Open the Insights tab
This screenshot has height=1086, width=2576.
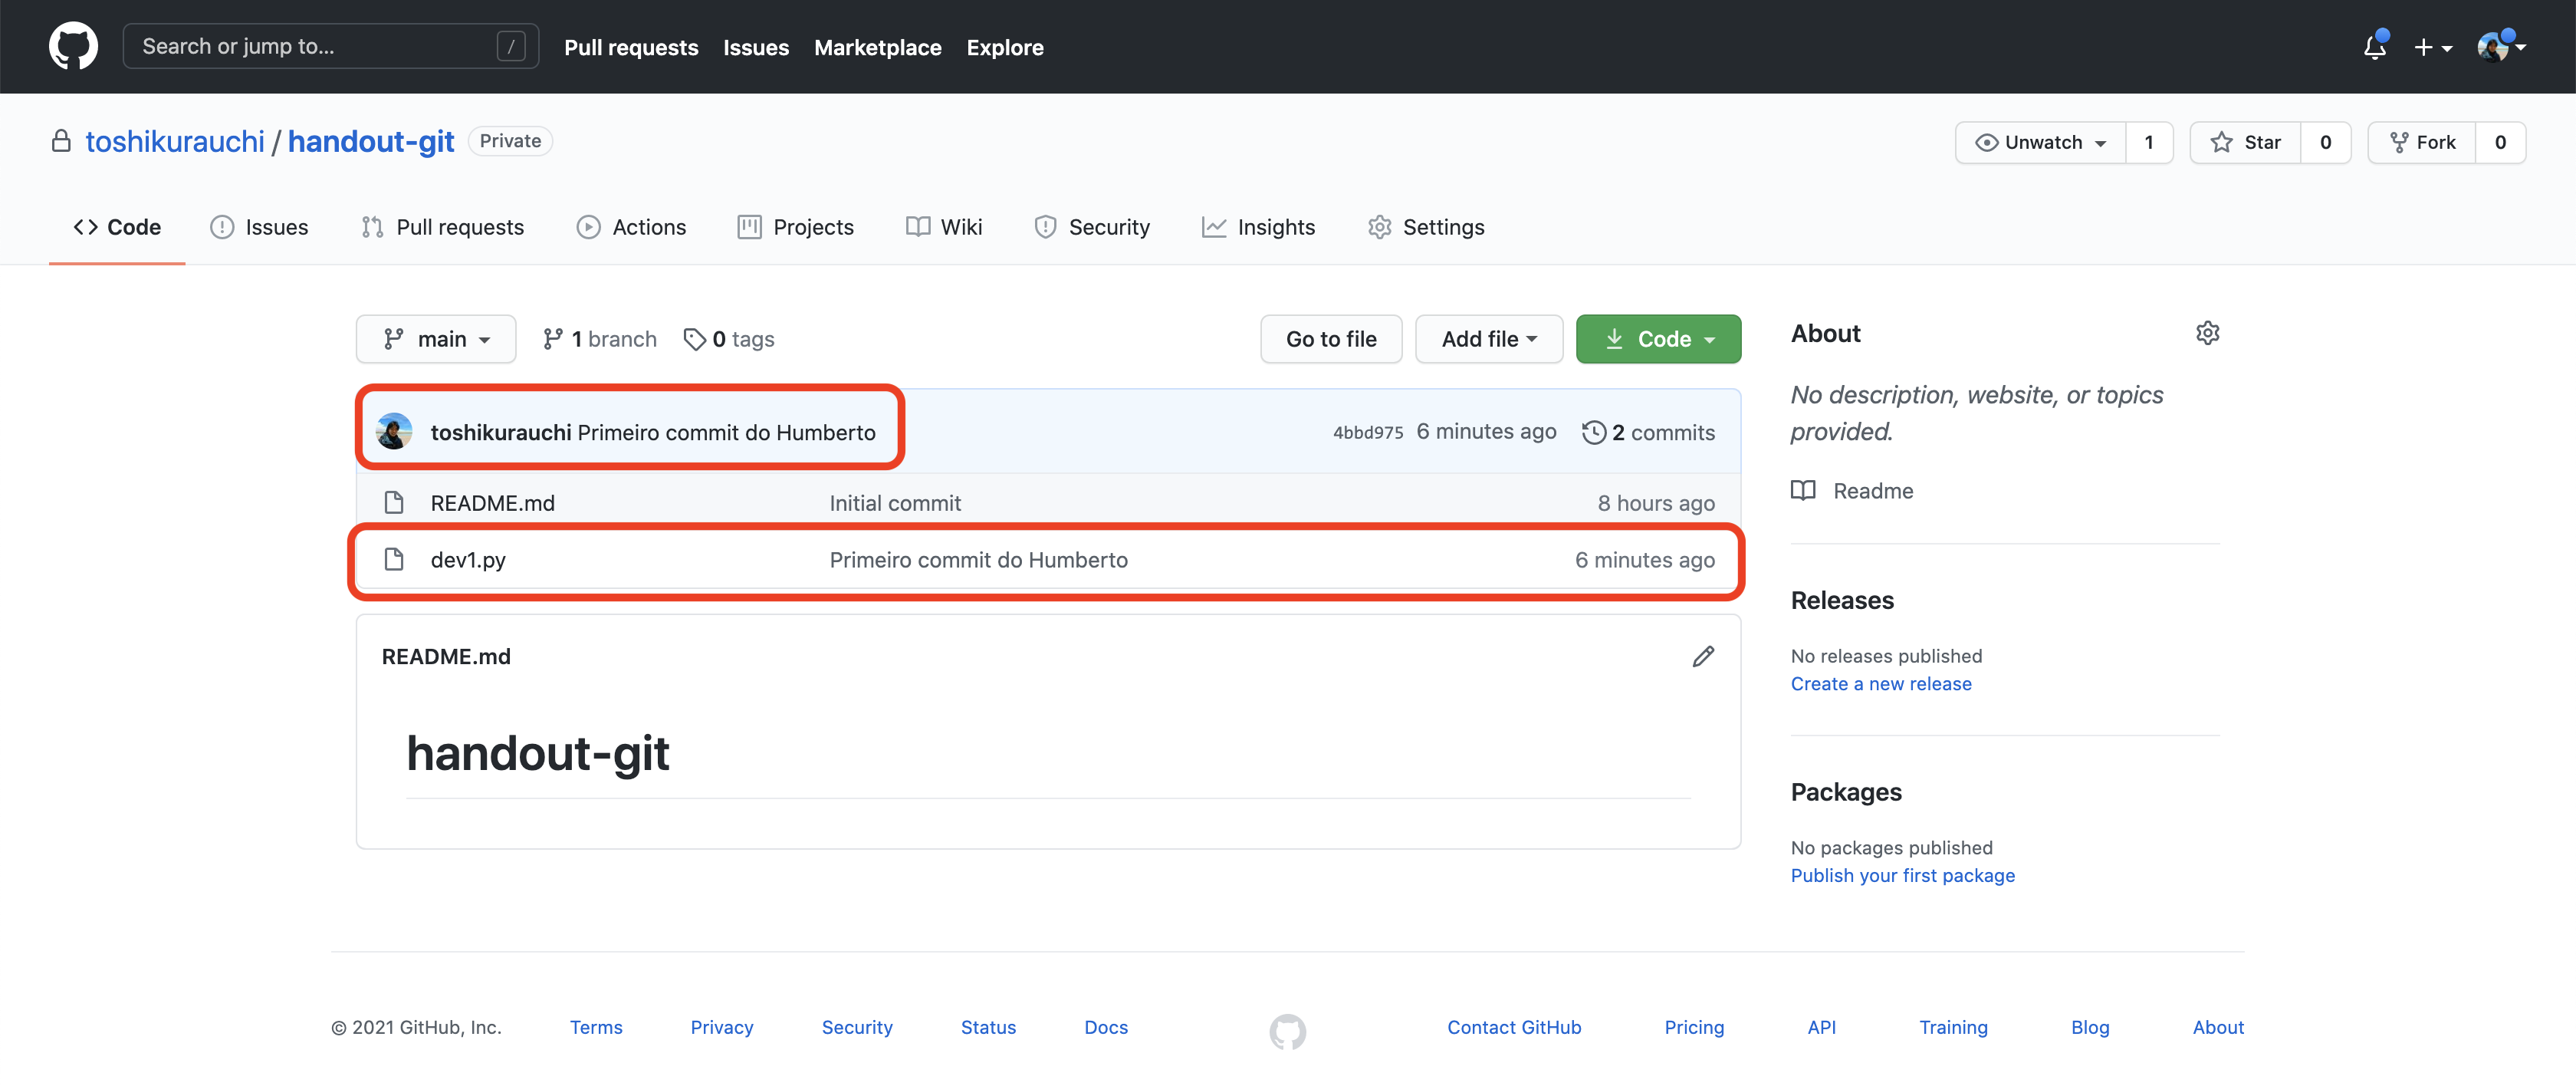point(1258,227)
